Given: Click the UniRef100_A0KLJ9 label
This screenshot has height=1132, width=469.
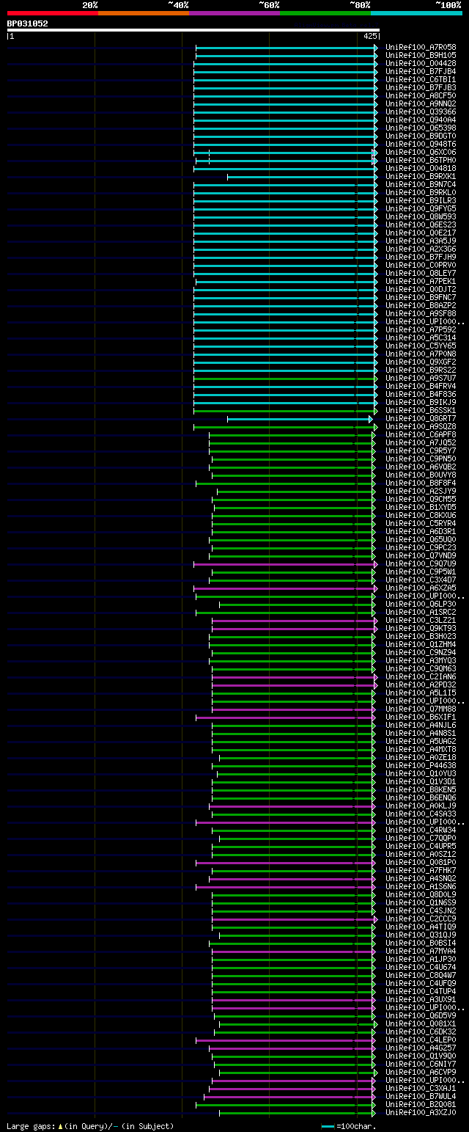Looking at the screenshot, I should [421, 806].
